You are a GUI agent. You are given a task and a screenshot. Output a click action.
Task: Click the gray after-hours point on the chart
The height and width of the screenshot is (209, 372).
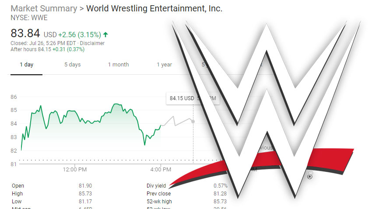tap(193, 121)
